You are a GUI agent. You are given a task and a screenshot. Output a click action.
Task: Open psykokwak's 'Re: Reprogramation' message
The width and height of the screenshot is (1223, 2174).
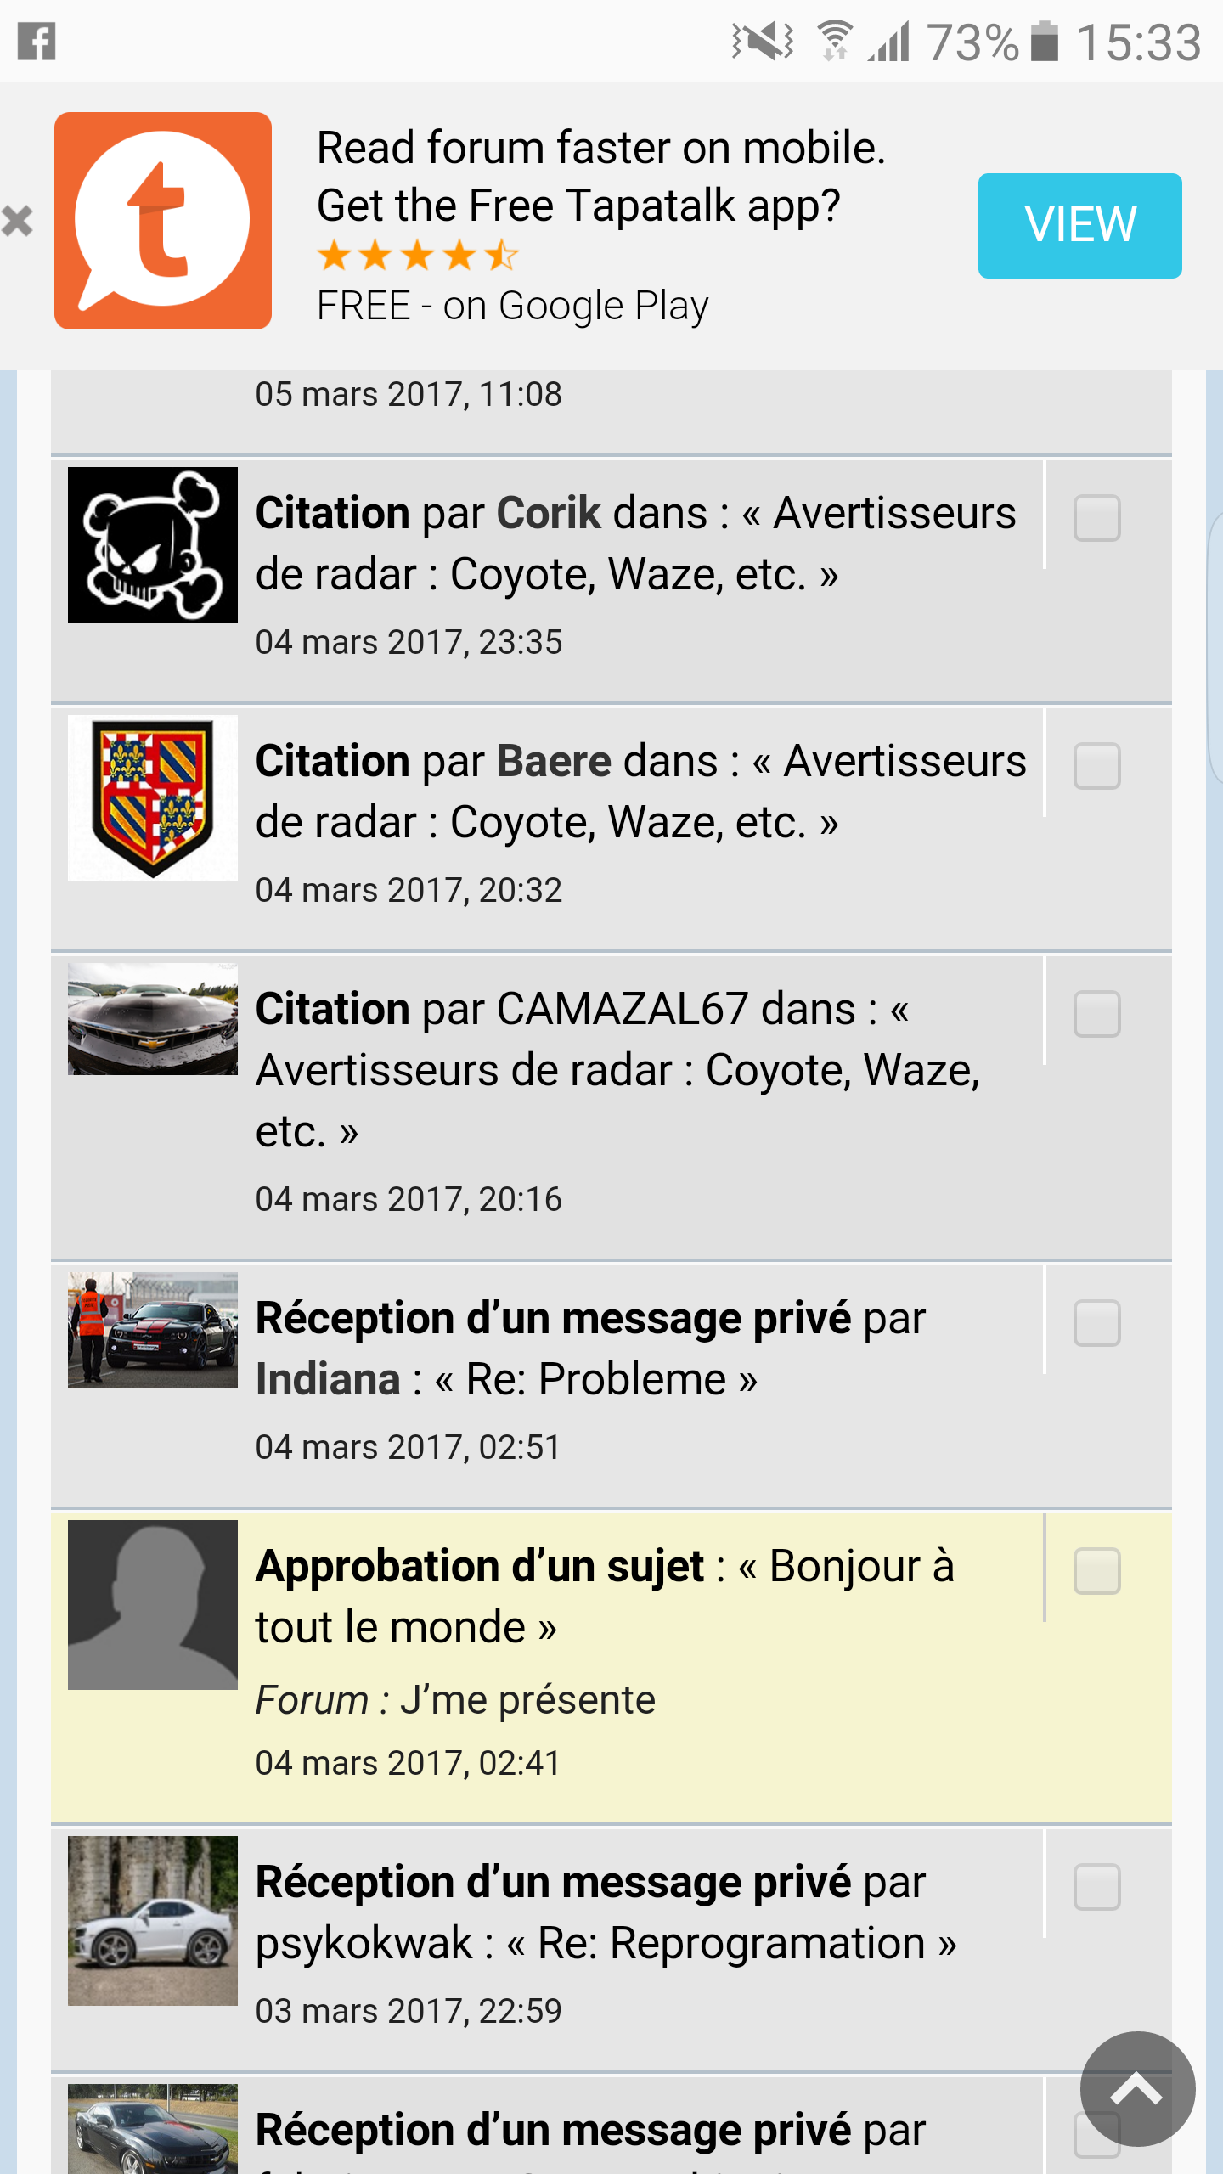pyautogui.click(x=606, y=1912)
